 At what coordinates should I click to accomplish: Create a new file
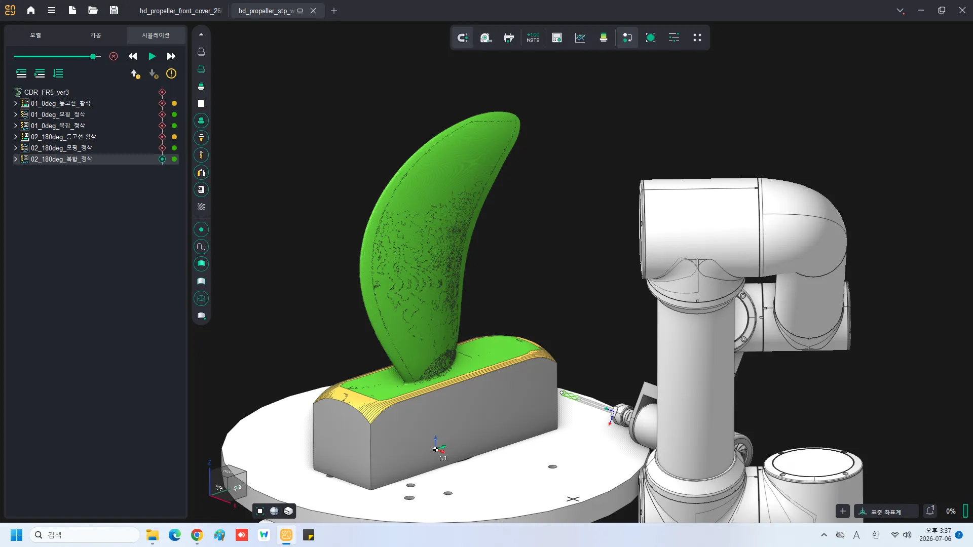[x=72, y=10]
